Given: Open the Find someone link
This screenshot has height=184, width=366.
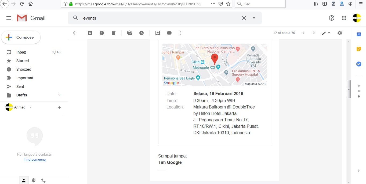Looking at the screenshot, I should [x=34, y=159].
